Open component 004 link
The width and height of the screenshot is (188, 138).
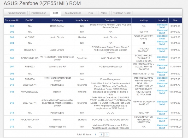click(x=12, y=43)
